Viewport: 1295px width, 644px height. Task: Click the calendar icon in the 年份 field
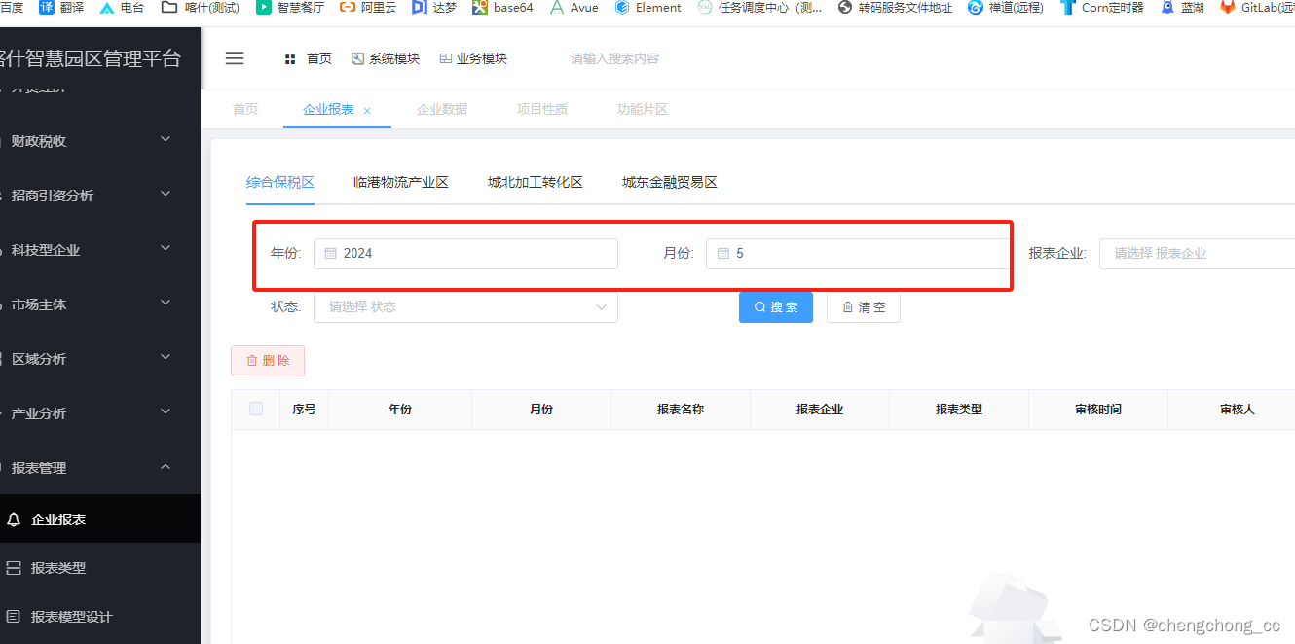pyautogui.click(x=330, y=253)
